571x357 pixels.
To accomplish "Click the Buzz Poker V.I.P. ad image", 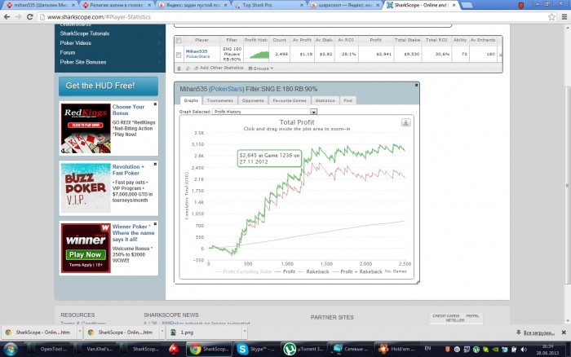I will coord(86,187).
